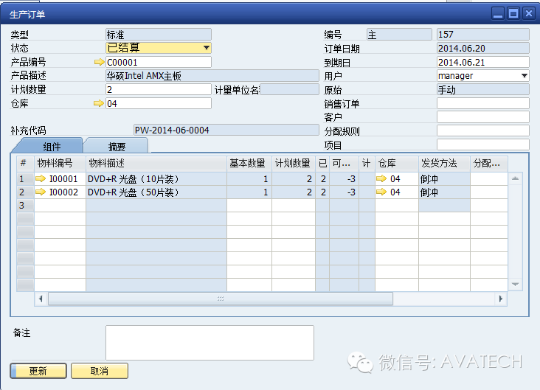Click the 分配规则 input field
Image resolution: width=540 pixels, height=390 pixels.
click(x=483, y=130)
